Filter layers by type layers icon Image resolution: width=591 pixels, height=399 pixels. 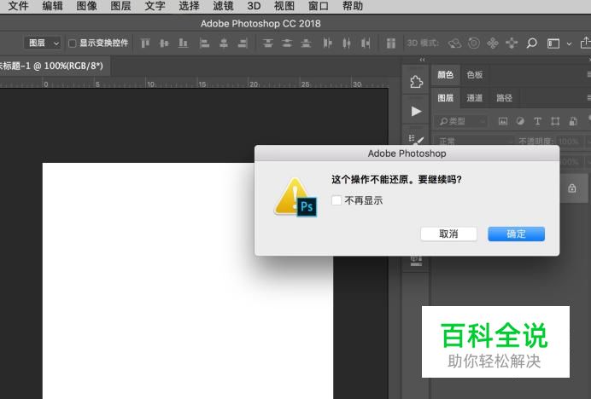[x=537, y=121]
